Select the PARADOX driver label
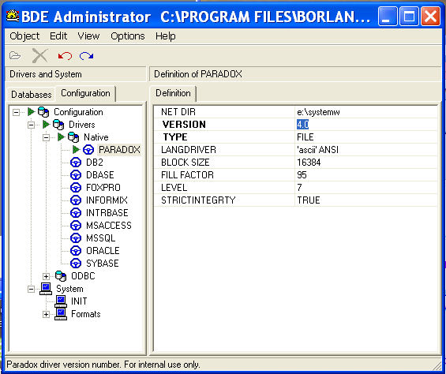 coord(119,150)
